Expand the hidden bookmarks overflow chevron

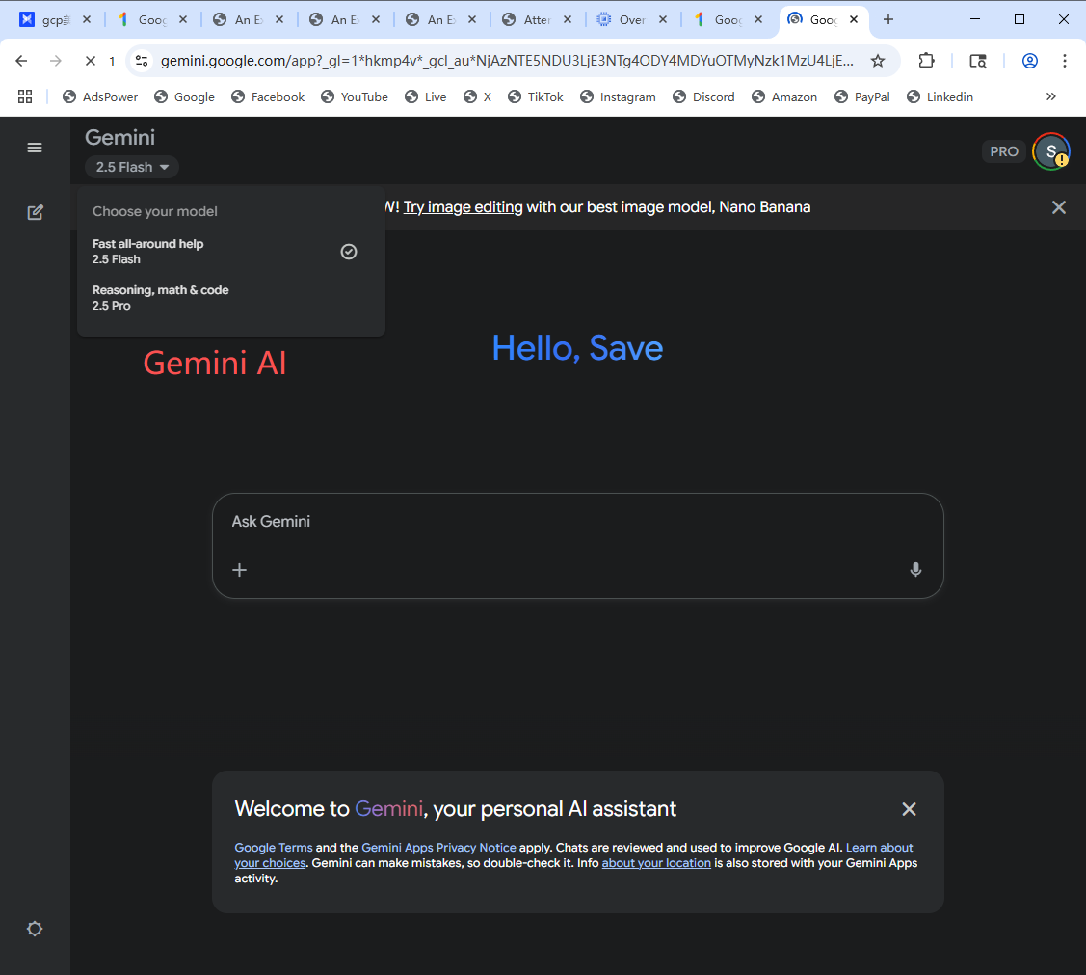[1050, 96]
